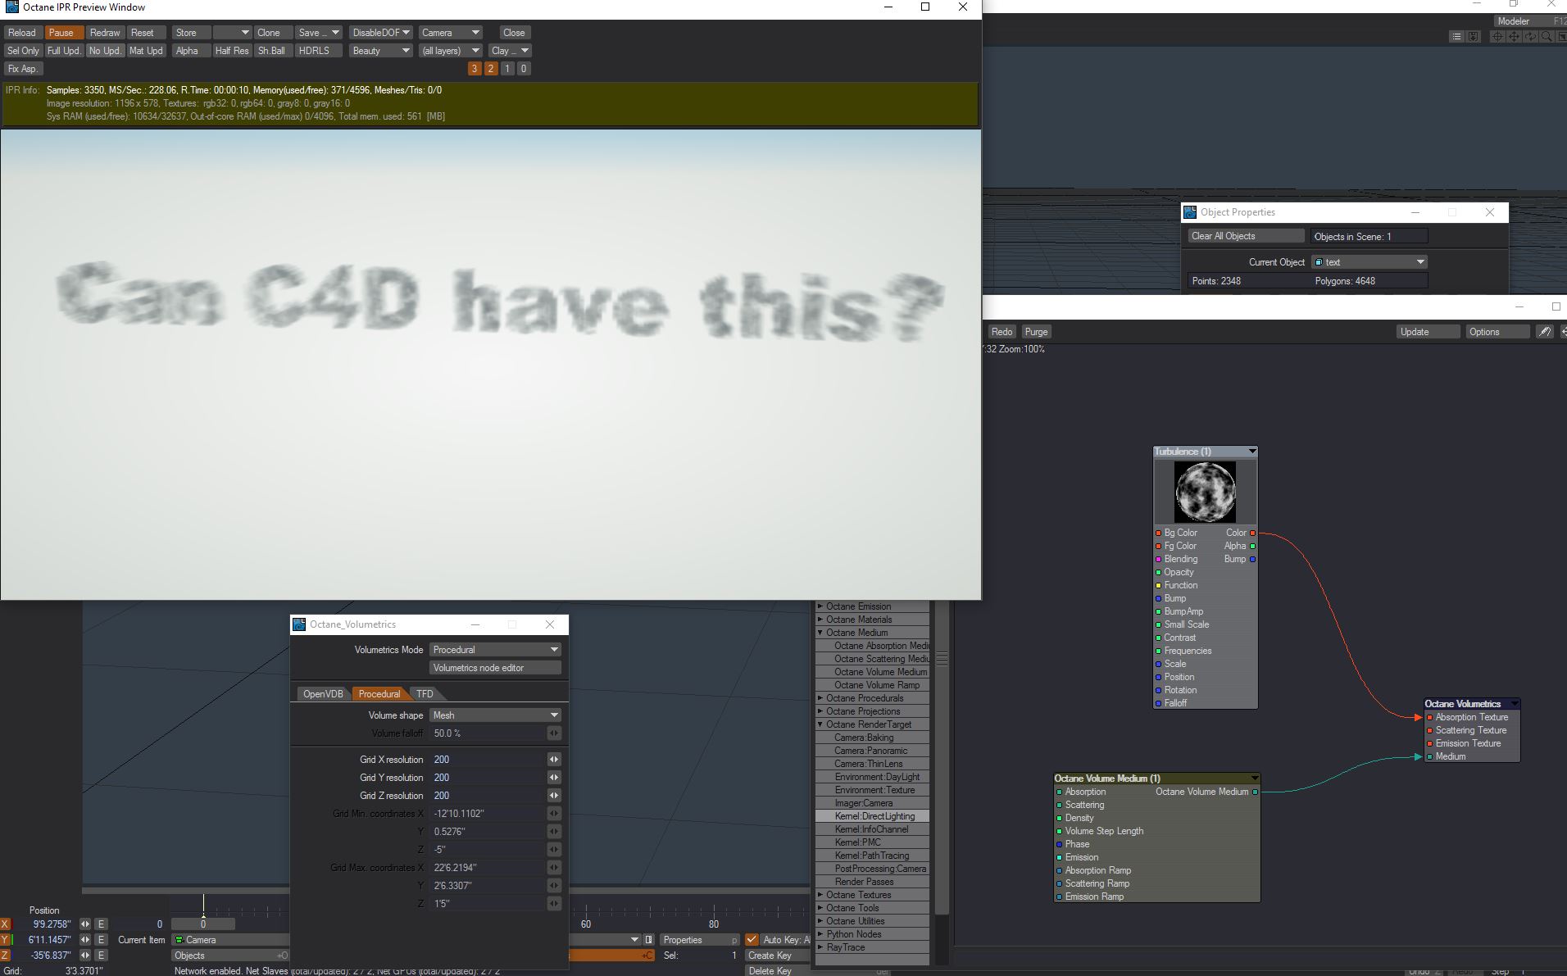Click Clear All Objects button

[x=1247, y=236]
